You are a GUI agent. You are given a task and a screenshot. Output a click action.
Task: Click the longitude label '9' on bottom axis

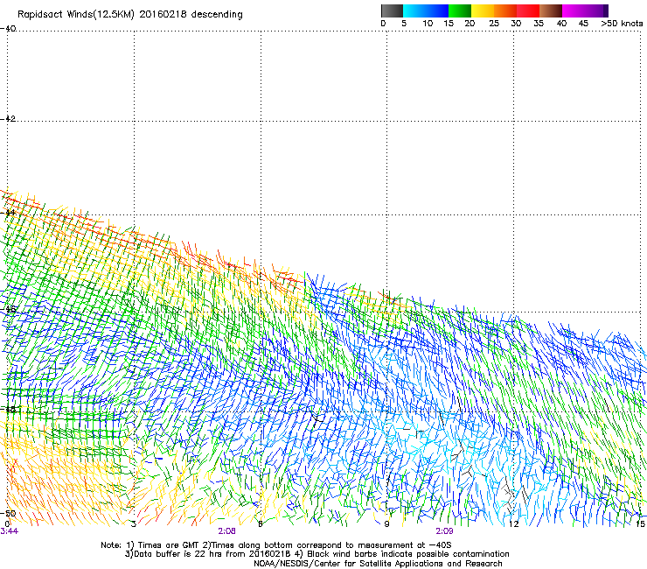pos(386,524)
